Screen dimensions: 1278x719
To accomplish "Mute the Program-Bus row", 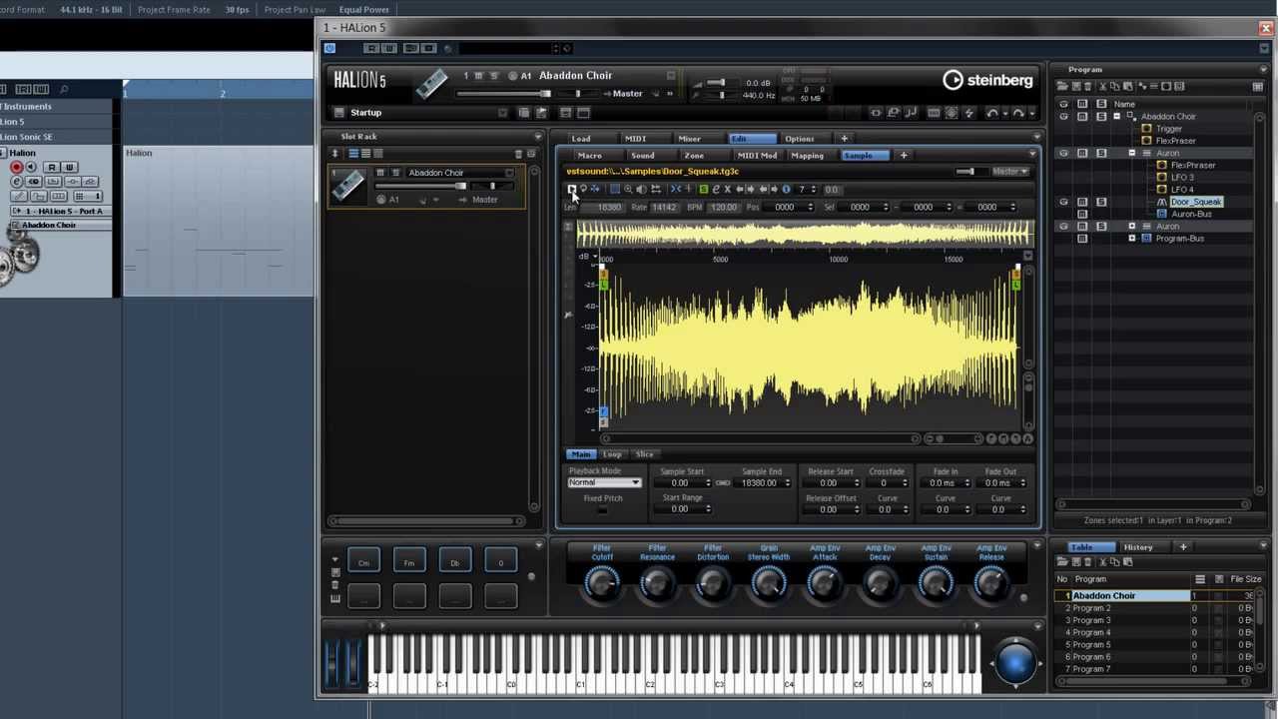I will 1082,239.
